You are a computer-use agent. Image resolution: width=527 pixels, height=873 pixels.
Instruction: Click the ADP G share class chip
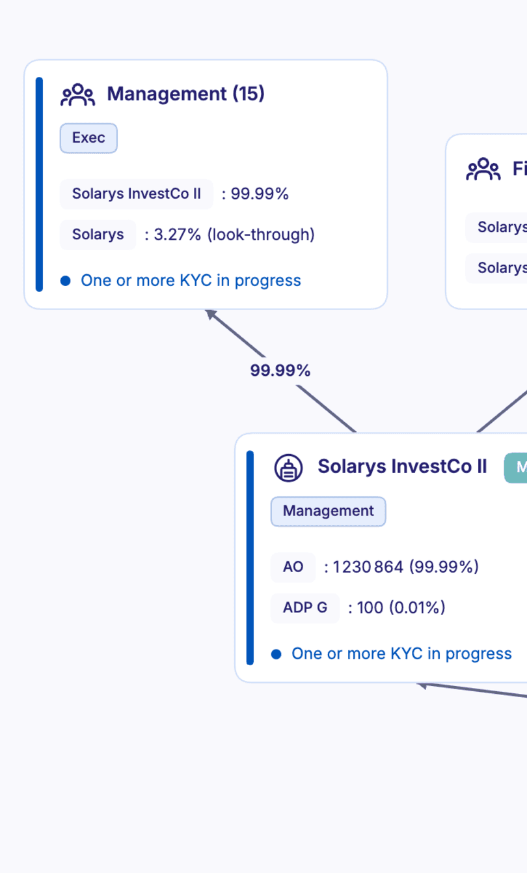(305, 608)
